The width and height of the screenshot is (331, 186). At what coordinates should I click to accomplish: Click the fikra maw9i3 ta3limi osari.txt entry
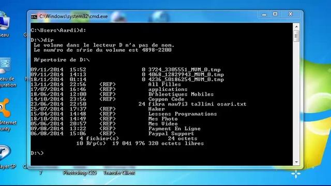[139, 104]
